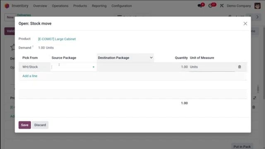The height and width of the screenshot is (149, 265).
Task: Click the total quantity 1.00 value
Action: point(184,103)
